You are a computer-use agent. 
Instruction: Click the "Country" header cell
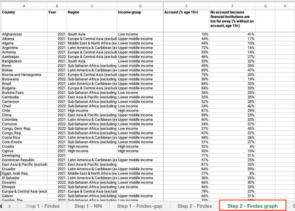point(24,21)
